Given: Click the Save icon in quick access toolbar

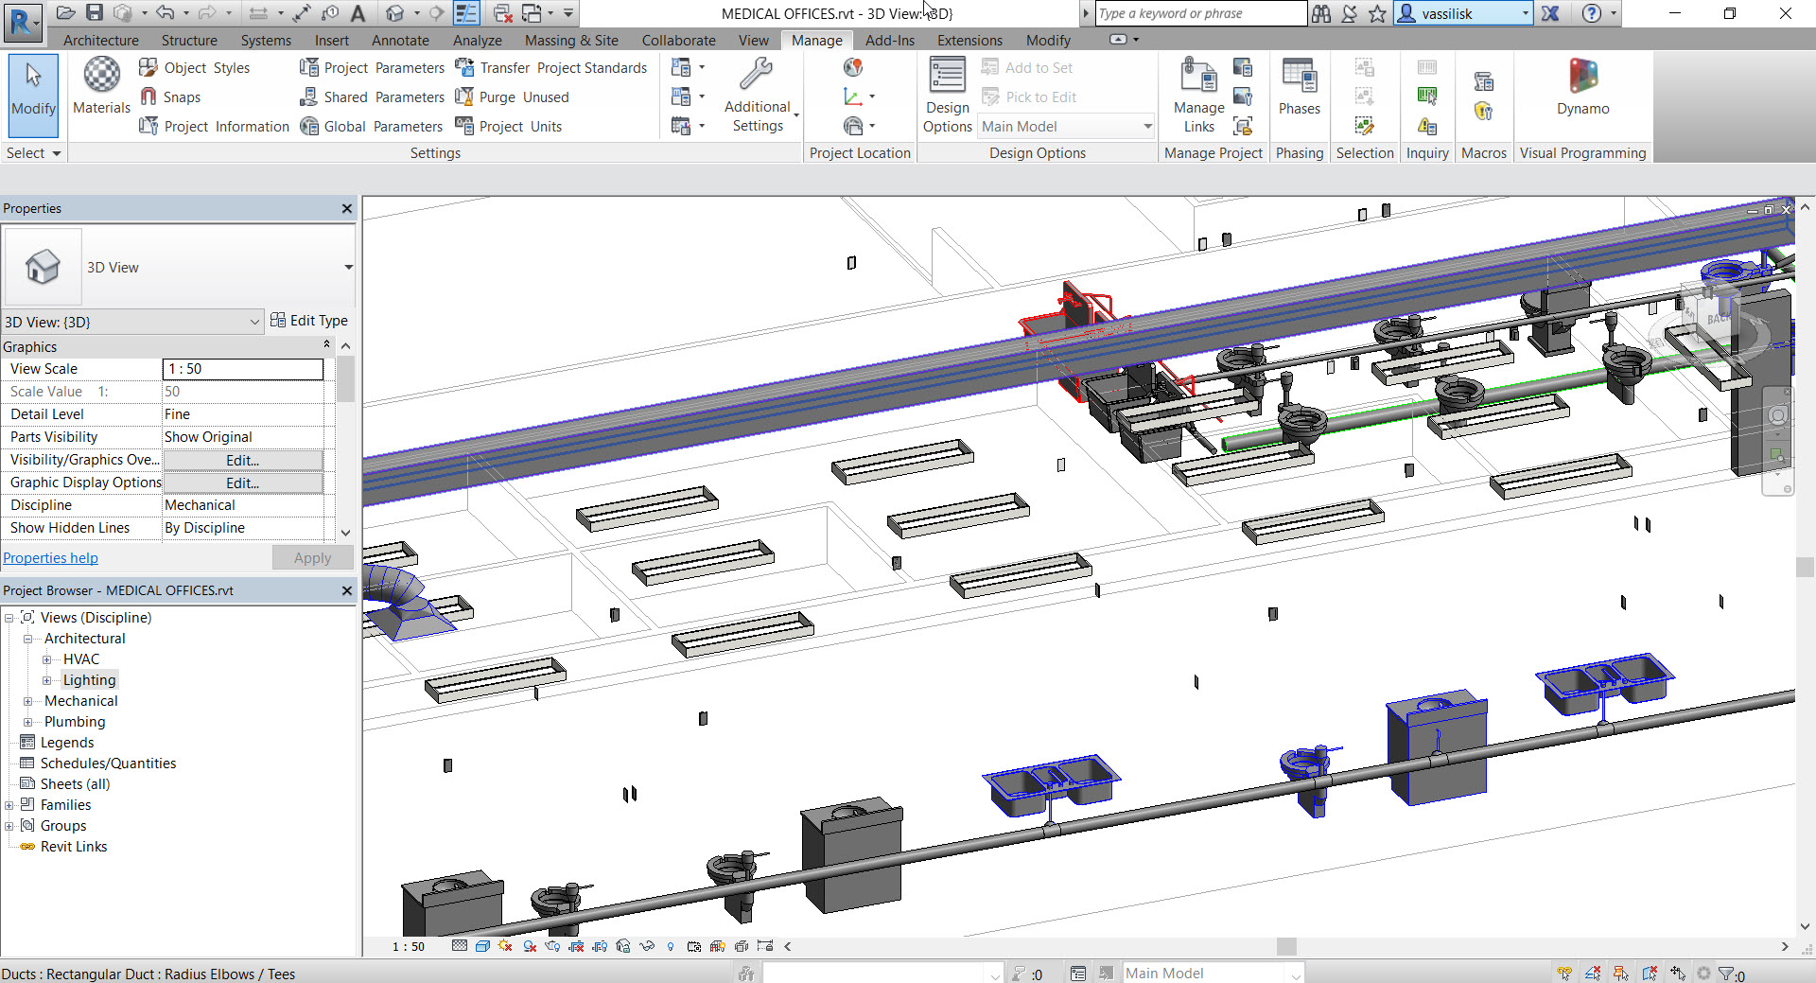Looking at the screenshot, I should (x=95, y=12).
